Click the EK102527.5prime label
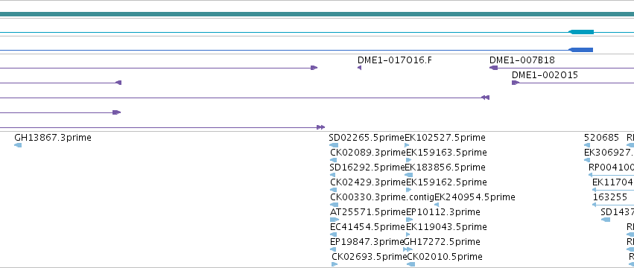The image size is (634, 268). (446, 138)
